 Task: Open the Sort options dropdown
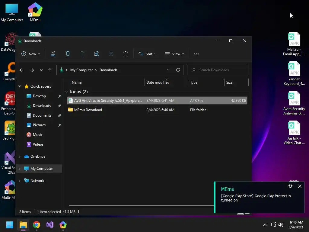point(147,54)
